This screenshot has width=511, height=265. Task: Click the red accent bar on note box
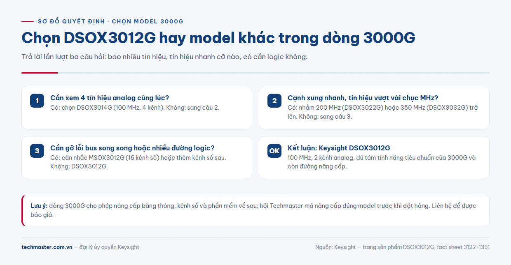pos(23,210)
